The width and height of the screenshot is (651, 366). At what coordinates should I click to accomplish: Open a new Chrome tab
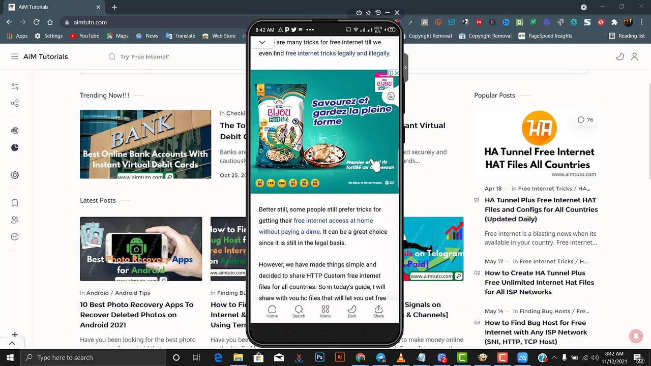(x=114, y=7)
